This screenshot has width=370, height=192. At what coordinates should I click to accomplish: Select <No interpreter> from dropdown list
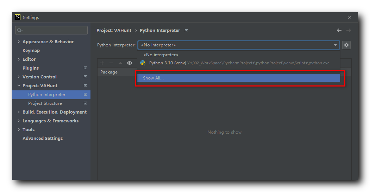click(x=239, y=55)
